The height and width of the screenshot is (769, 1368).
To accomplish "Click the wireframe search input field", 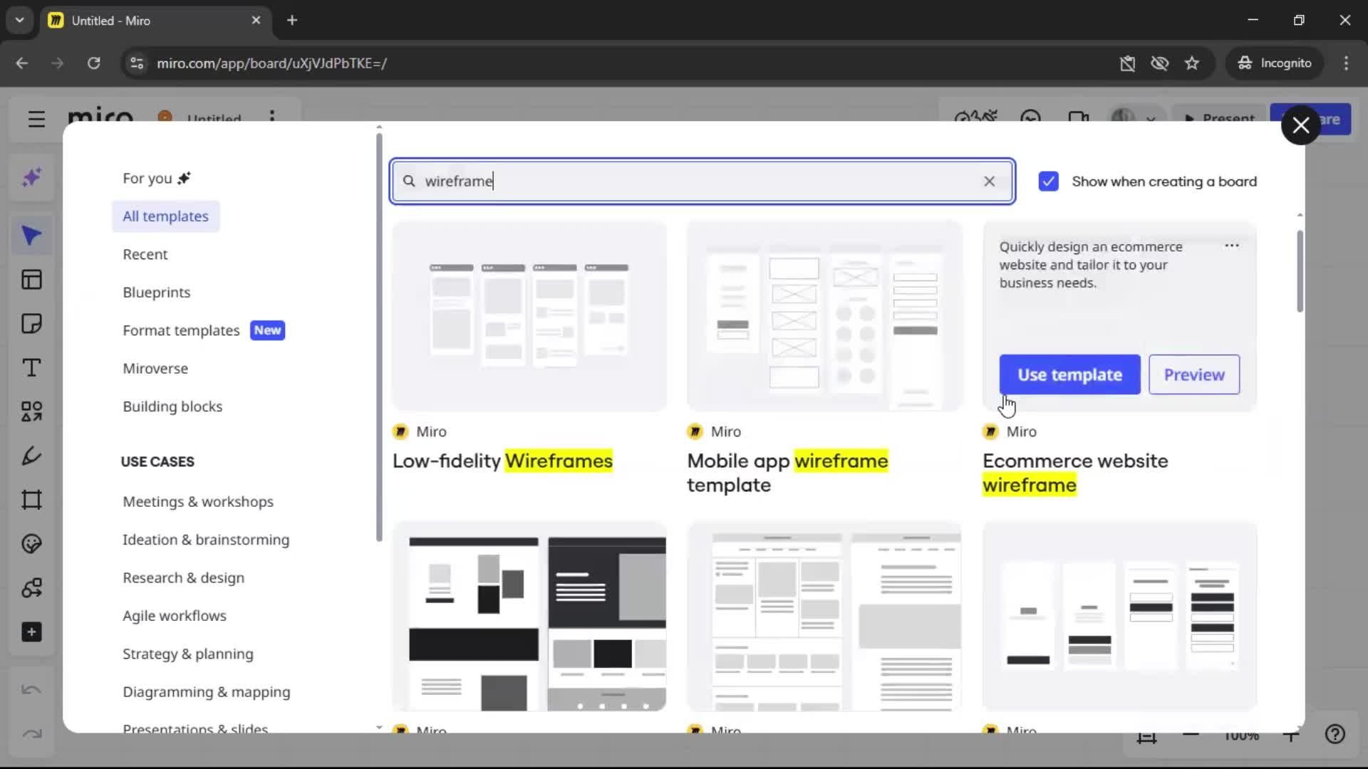I will point(702,182).
